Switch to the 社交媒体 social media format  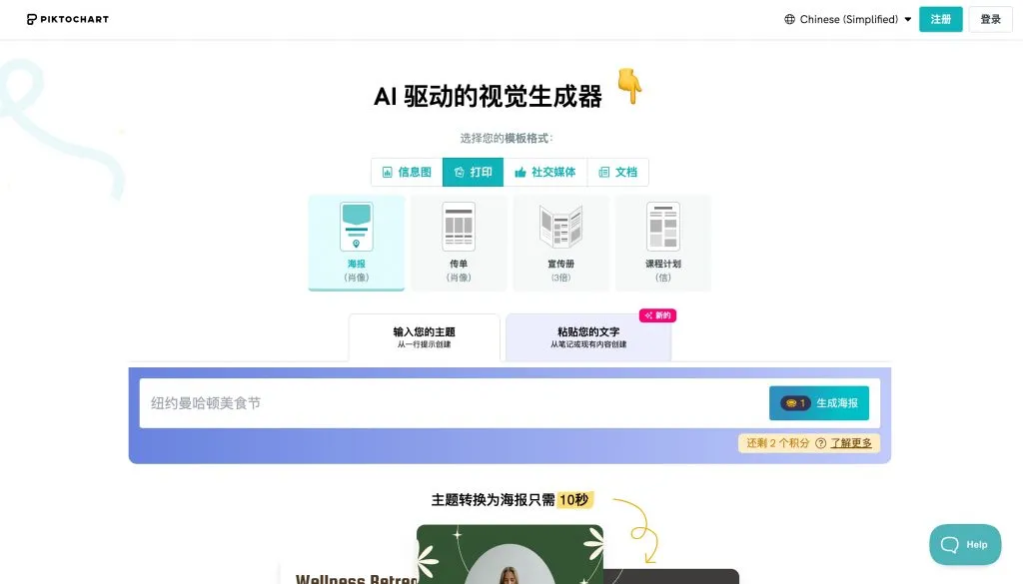(x=544, y=172)
